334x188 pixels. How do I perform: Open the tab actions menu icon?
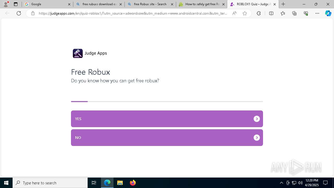point(16,4)
